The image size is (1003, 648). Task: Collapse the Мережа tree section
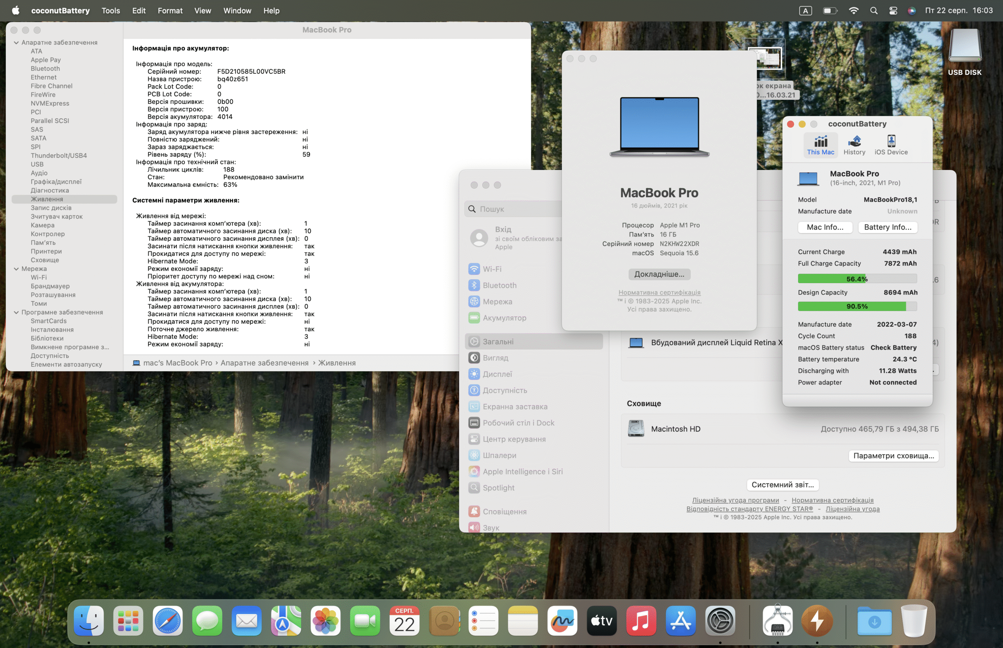16,269
